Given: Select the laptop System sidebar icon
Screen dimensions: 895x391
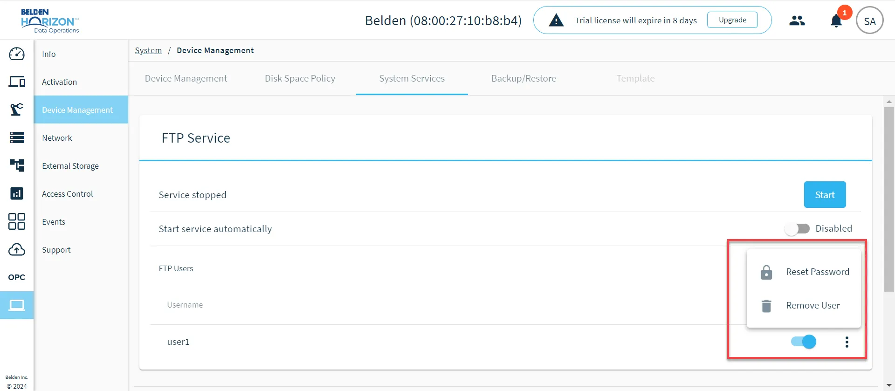Looking at the screenshot, I should click(17, 305).
